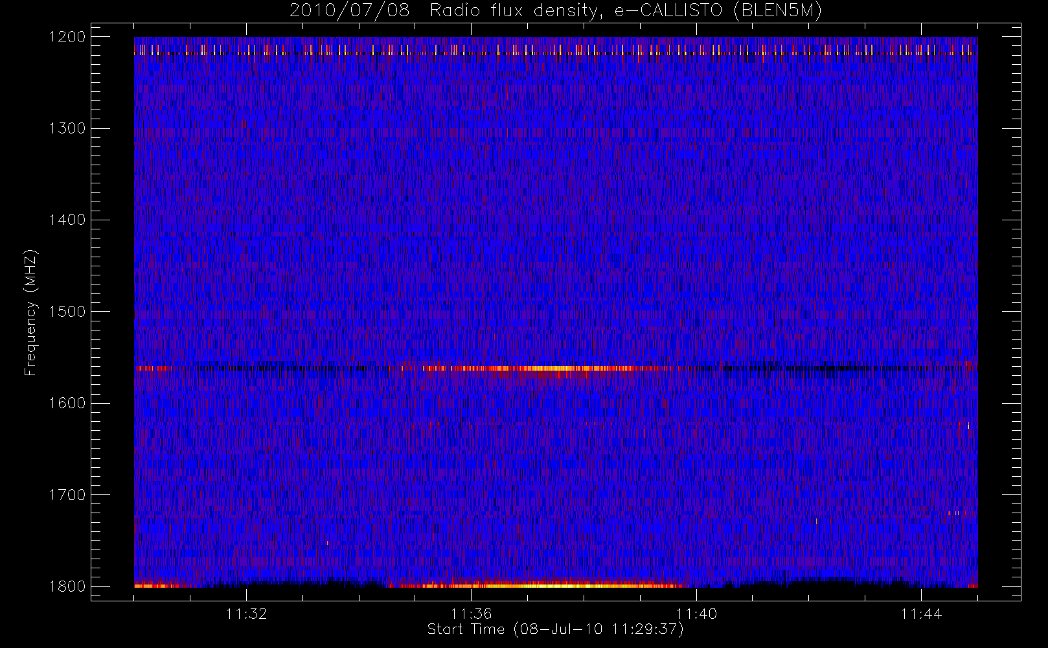Screen dimensions: 1048x648
Task: Click the 1800 frequency tick label
Action: (67, 586)
